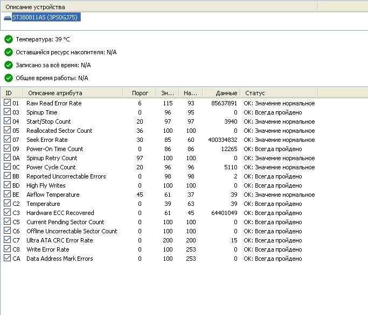The image size is (368, 315).
Task: Click the data value 5110
Action: (231, 167)
